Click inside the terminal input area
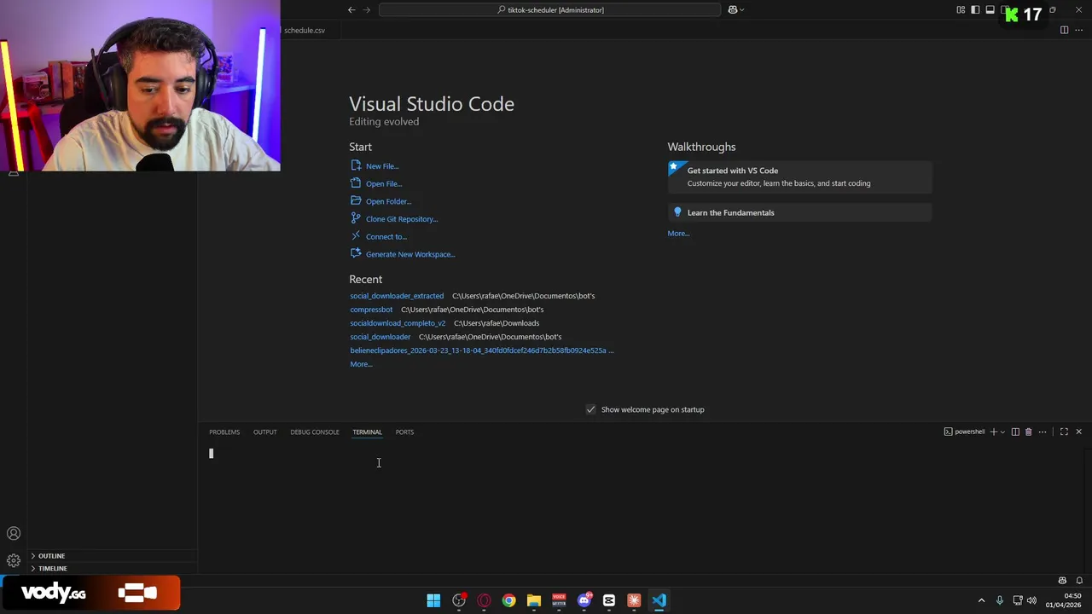1092x614 pixels. (640, 507)
